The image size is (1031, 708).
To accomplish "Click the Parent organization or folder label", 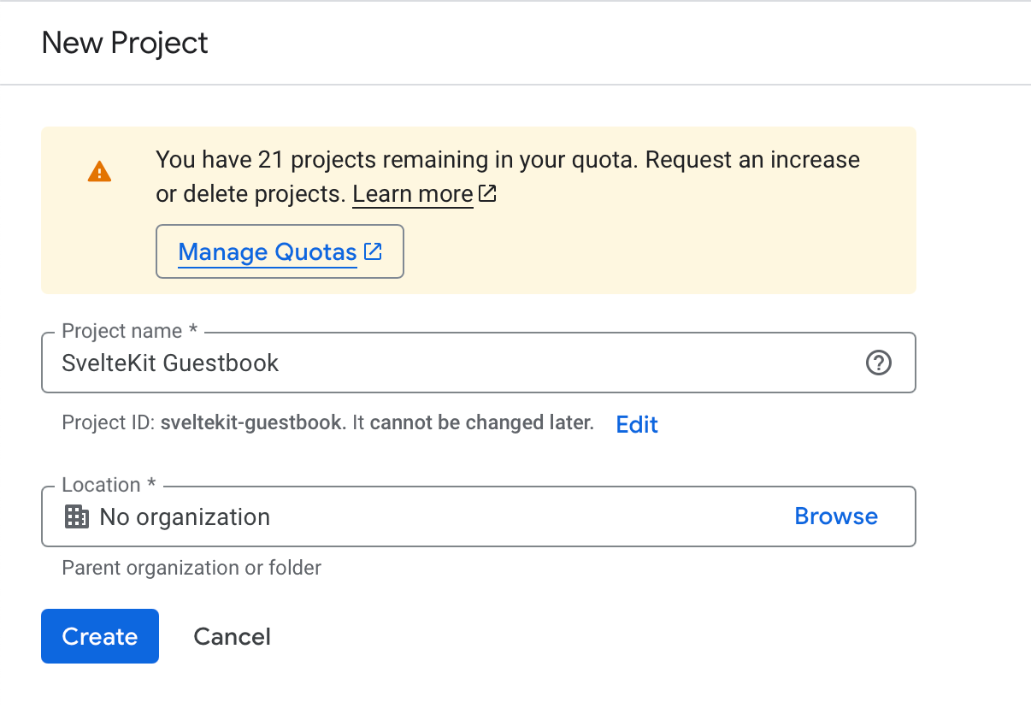I will pyautogui.click(x=191, y=567).
